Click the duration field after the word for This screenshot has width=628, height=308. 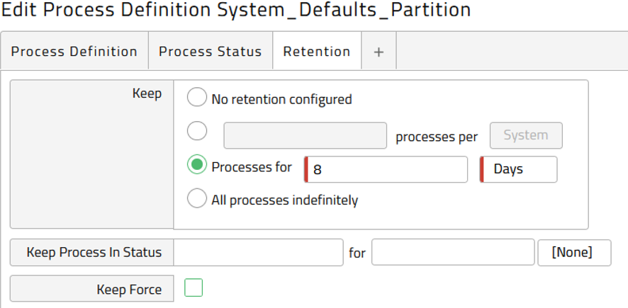(x=453, y=252)
